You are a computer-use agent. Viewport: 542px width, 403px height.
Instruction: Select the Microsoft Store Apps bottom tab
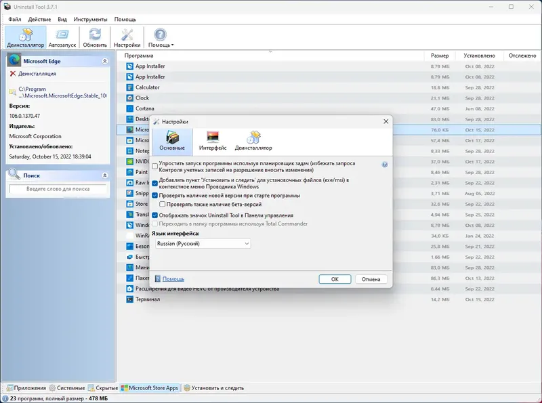coord(150,388)
